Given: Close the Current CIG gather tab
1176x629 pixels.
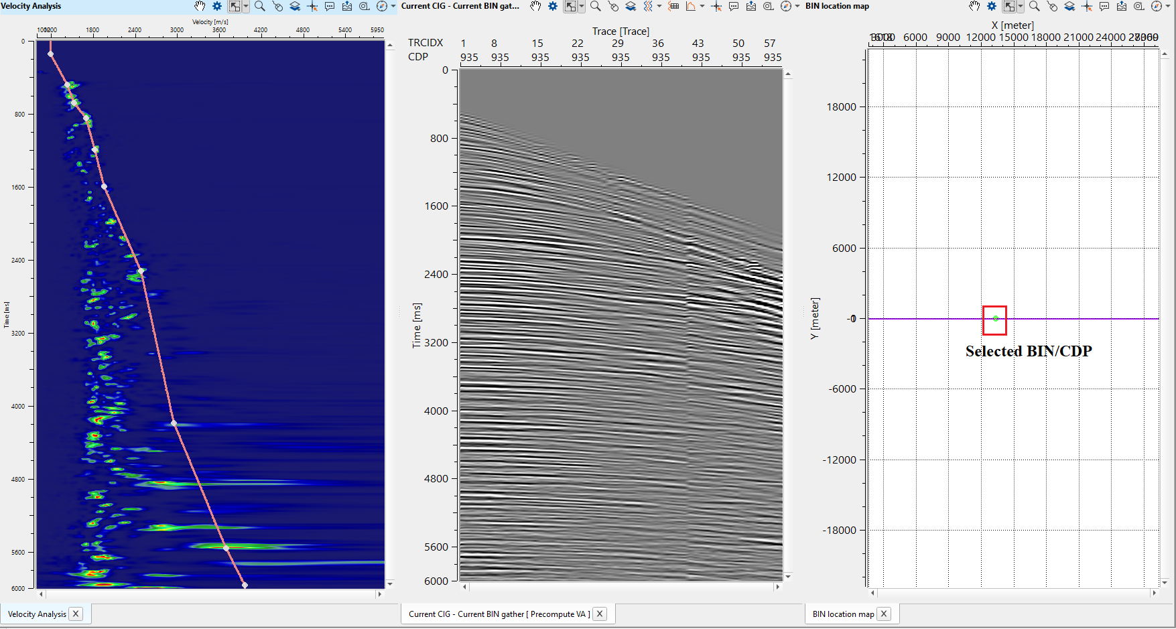Looking at the screenshot, I should click(600, 614).
